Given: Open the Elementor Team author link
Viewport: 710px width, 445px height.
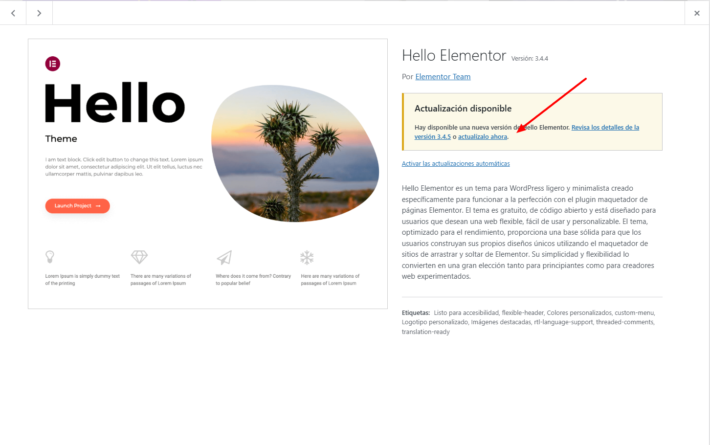Looking at the screenshot, I should pyautogui.click(x=443, y=77).
